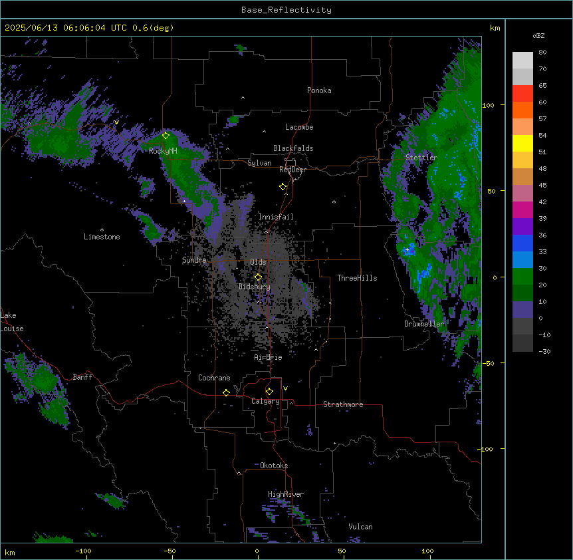
Task: Click the 0.6(deg) elevation angle text
Action: [x=153, y=28]
